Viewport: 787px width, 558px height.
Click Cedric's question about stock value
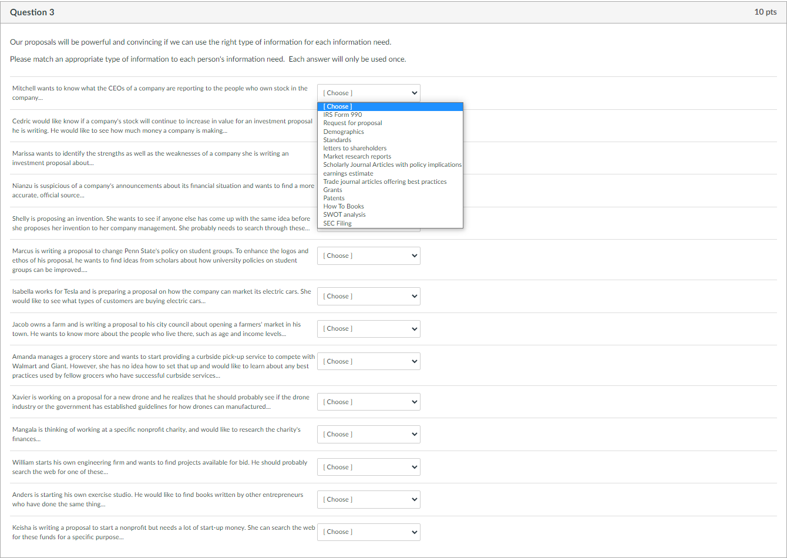pyautogui.click(x=162, y=126)
